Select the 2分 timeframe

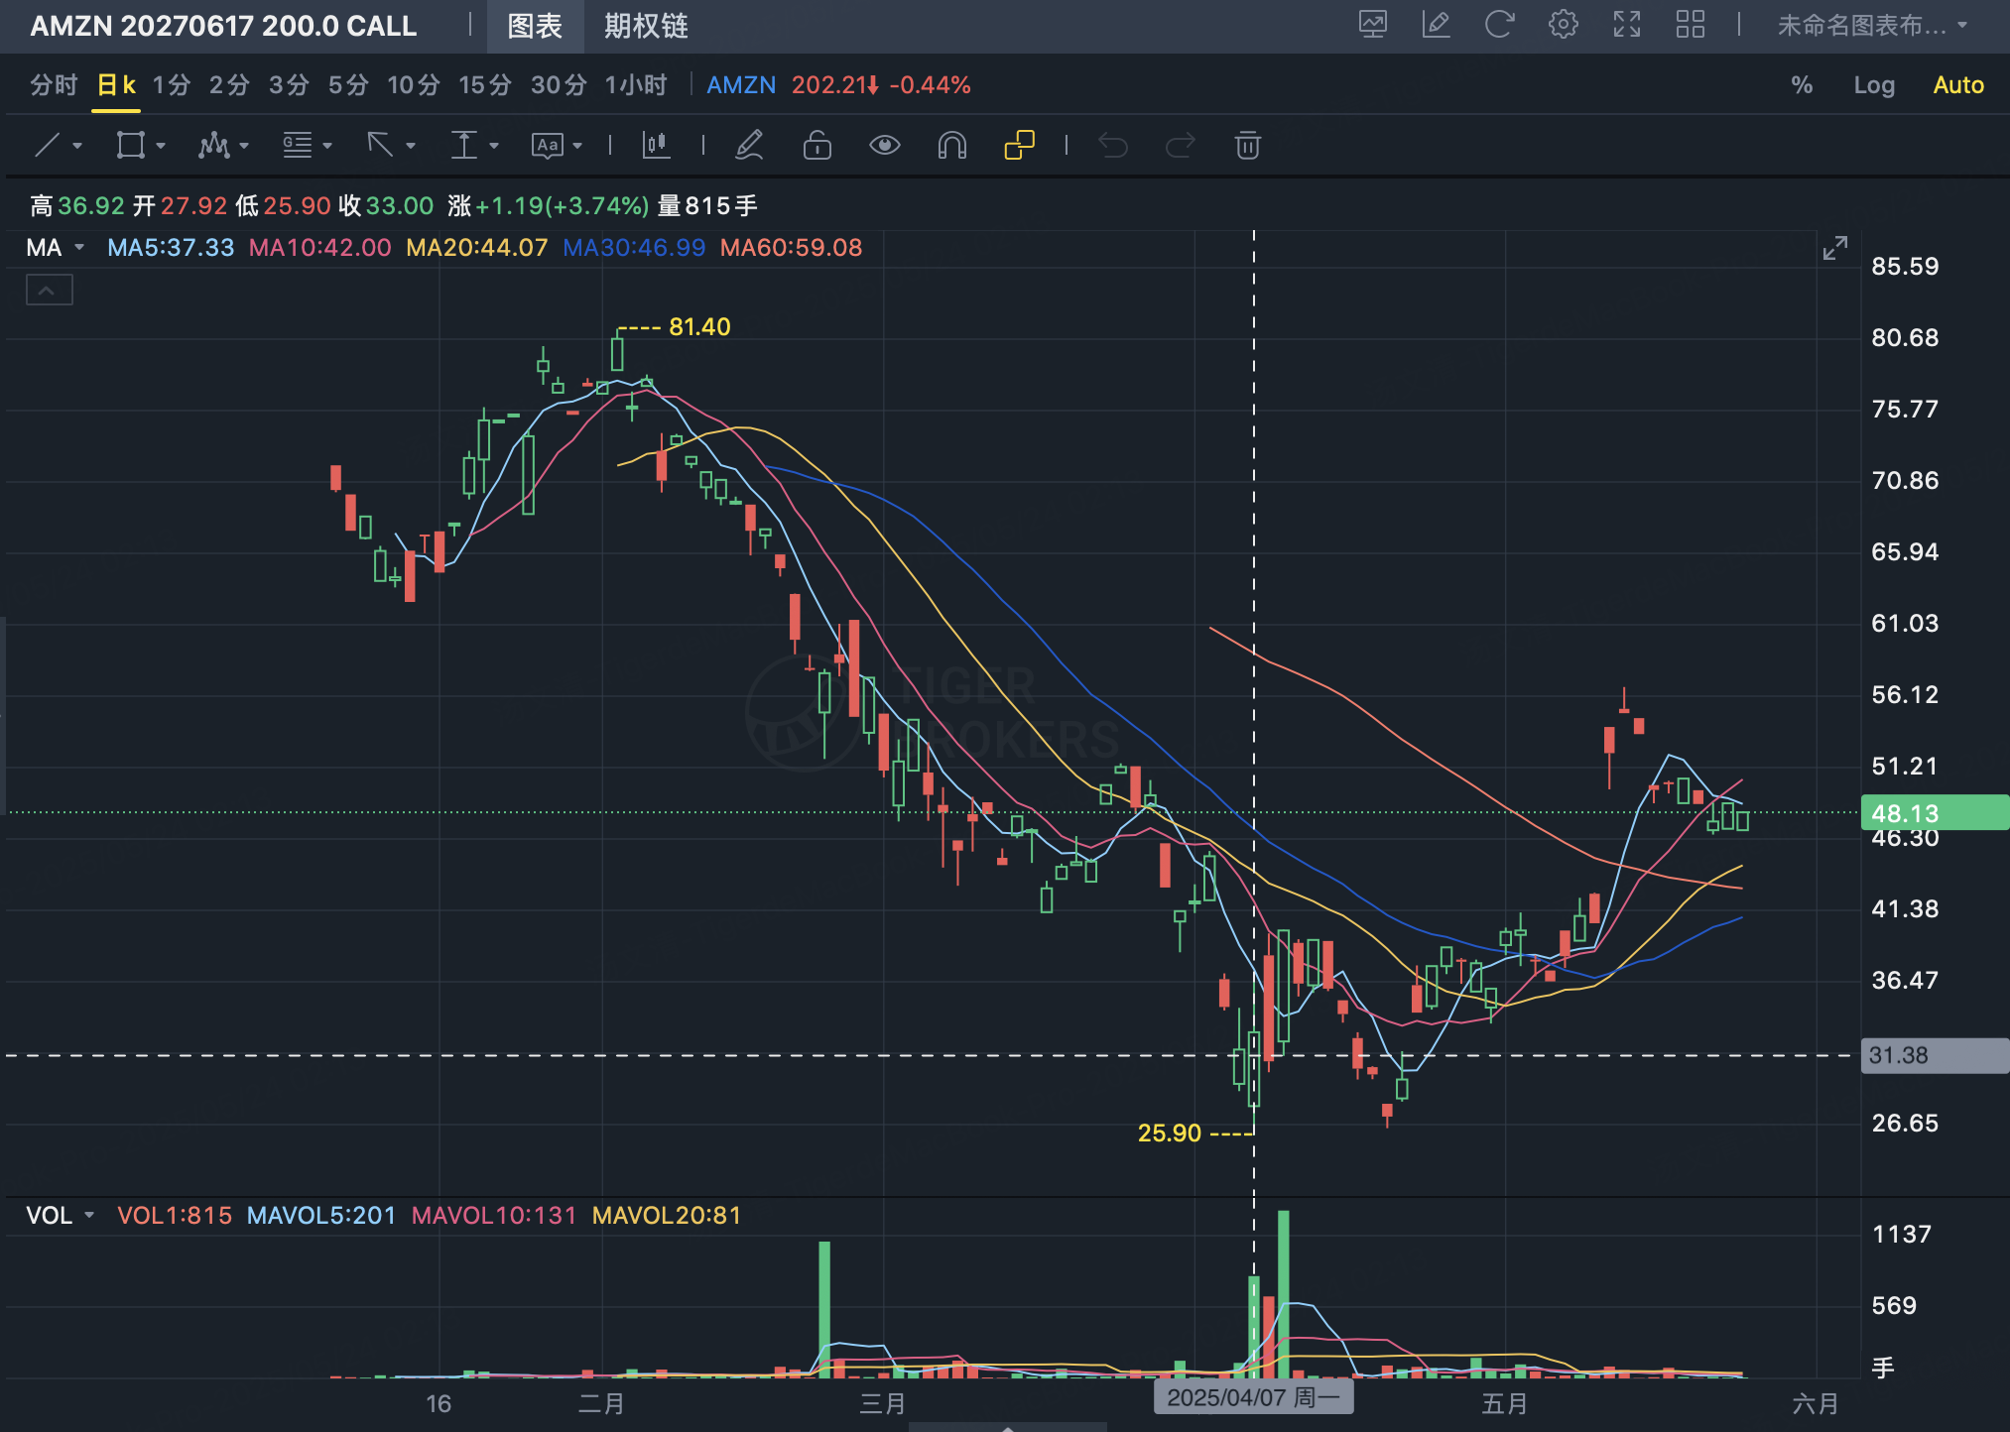(x=229, y=85)
